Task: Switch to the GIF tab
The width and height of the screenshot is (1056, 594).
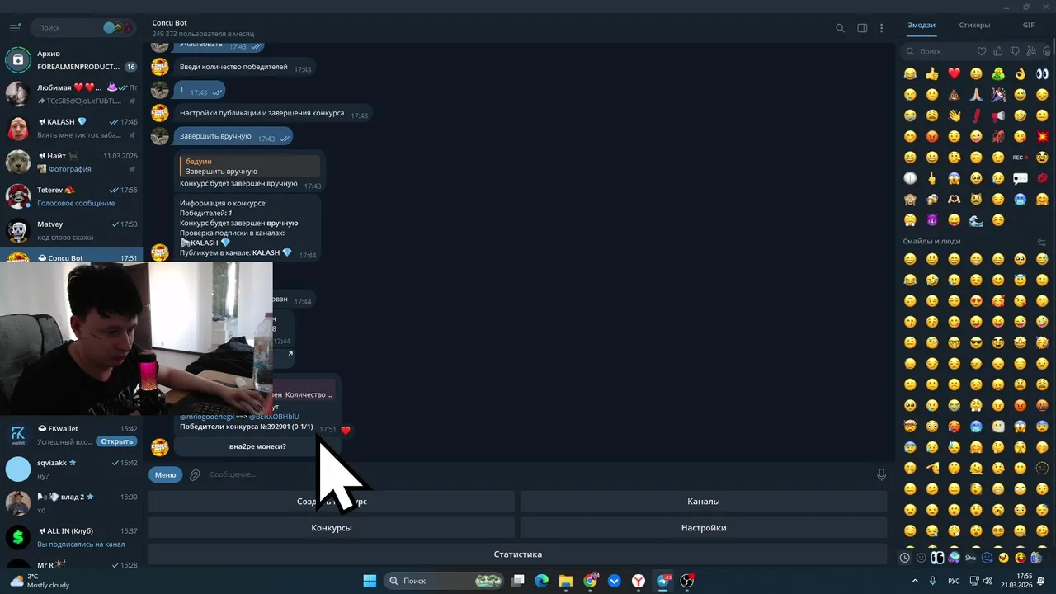Action: coord(1028,25)
